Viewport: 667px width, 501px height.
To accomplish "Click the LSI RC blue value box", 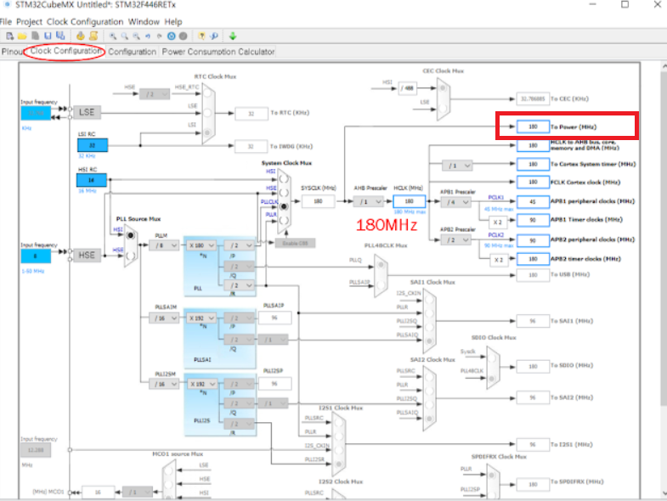I will pyautogui.click(x=93, y=145).
